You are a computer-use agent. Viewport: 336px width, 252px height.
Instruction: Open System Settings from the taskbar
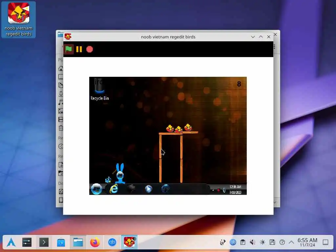click(27, 242)
